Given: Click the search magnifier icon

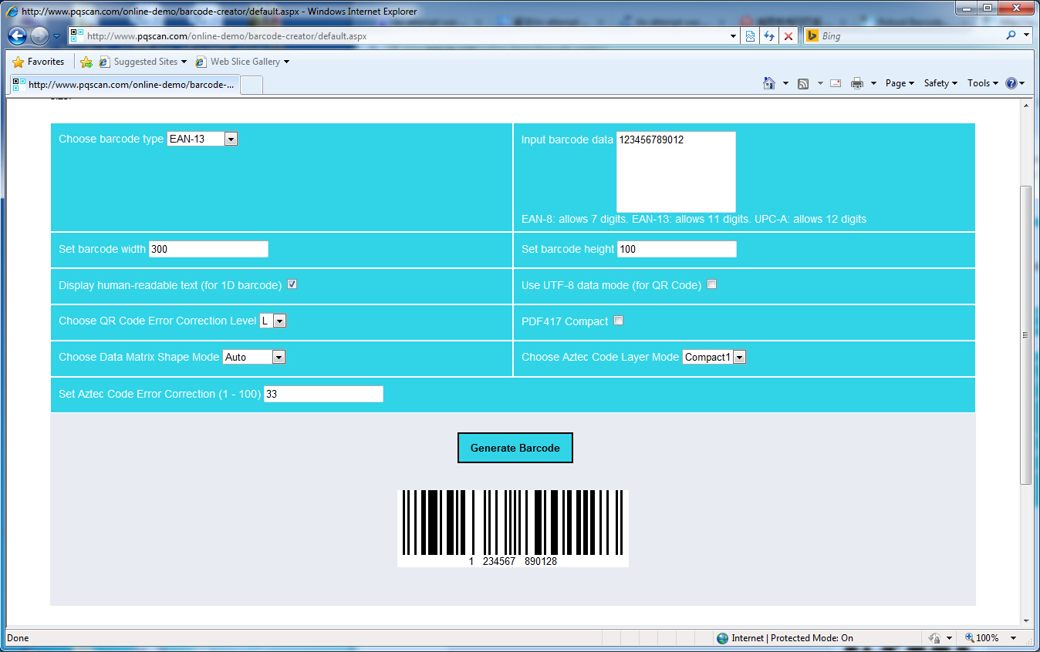Looking at the screenshot, I should click(x=1011, y=35).
